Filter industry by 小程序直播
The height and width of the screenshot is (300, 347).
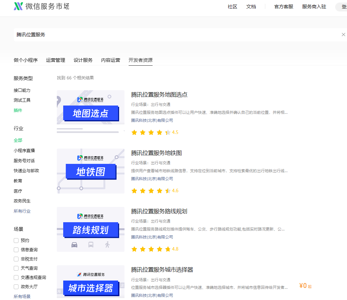click(24, 150)
